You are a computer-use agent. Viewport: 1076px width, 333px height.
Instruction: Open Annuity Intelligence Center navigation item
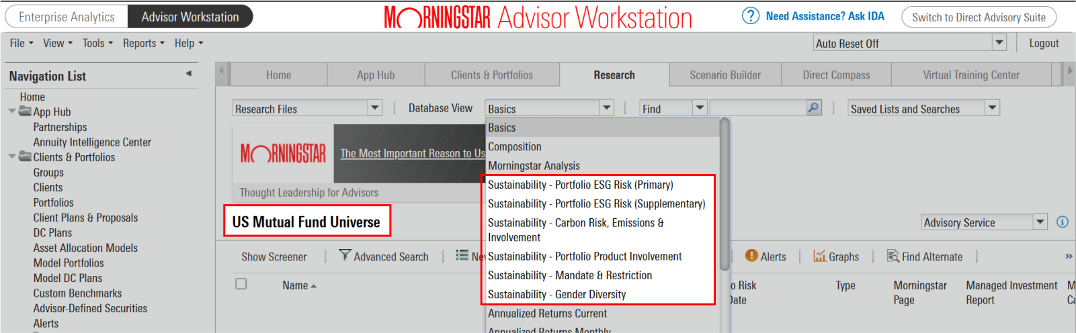[92, 142]
